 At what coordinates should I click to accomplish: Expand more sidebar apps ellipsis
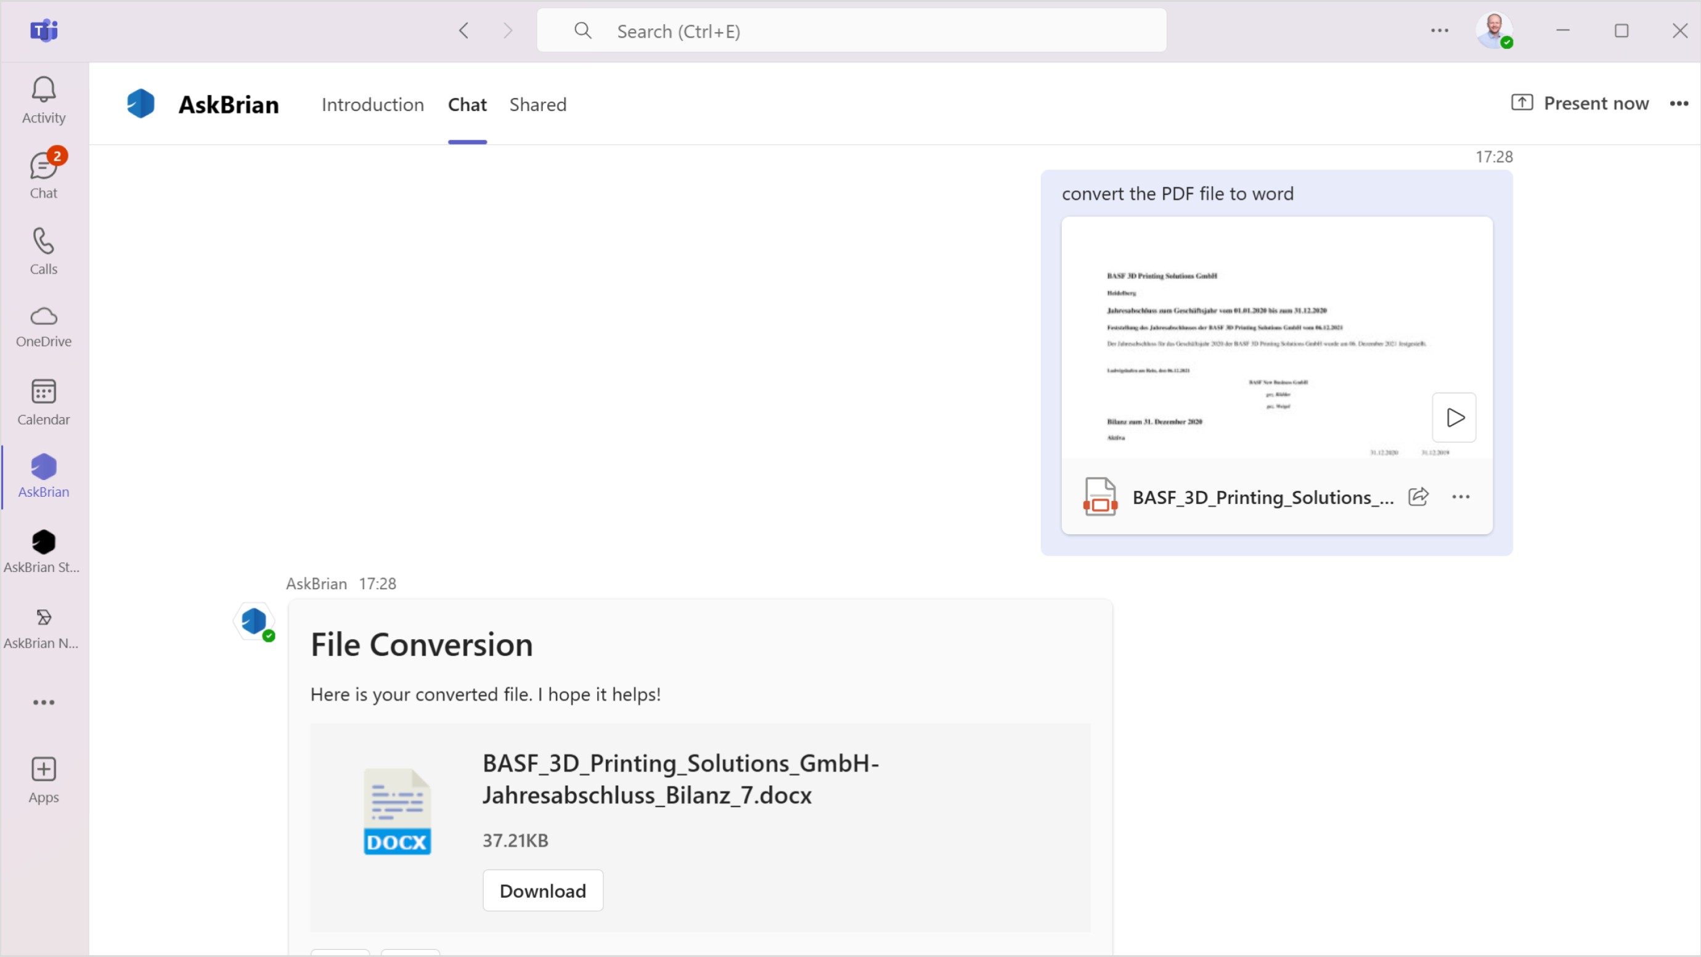point(44,702)
